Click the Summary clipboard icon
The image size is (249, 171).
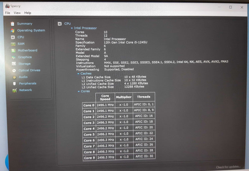pos(12,24)
